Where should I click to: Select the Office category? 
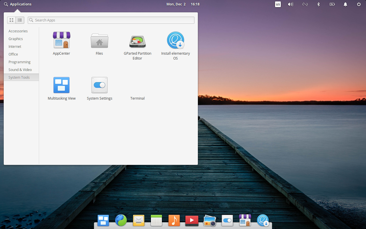[13, 54]
